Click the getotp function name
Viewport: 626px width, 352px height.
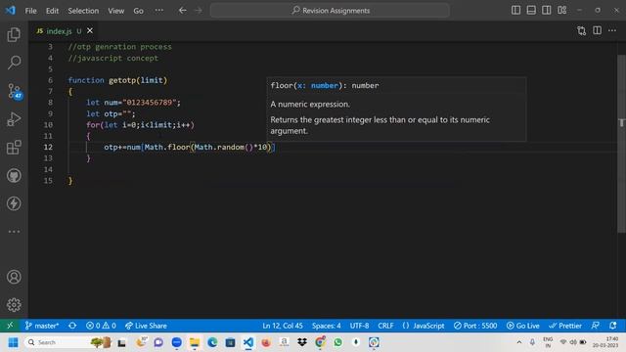click(x=122, y=80)
